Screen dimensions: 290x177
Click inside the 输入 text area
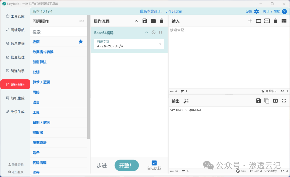(229, 58)
